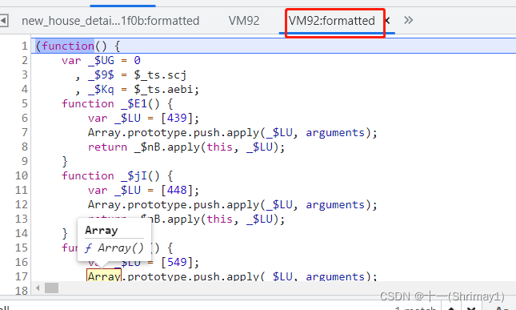Click the horizontal scrollbar thumb
This screenshot has height=310, width=516.
pos(52,288)
